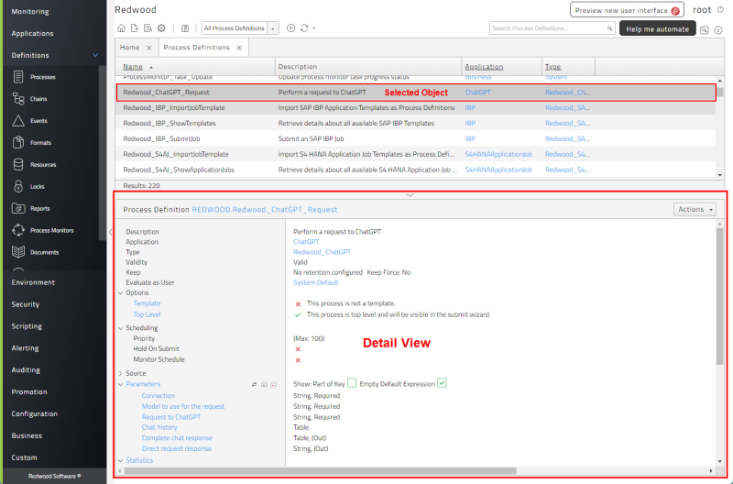
Task: Collapse the Definitions section in the sidebar
Action: click(95, 55)
